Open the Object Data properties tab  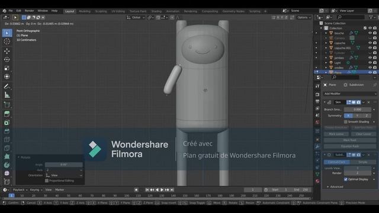317,174
